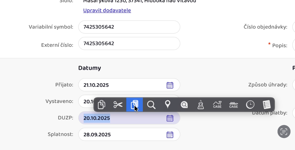Viewport: 295px width, 150px height.
Task: Click the Cut scissors icon
Action: click(118, 104)
